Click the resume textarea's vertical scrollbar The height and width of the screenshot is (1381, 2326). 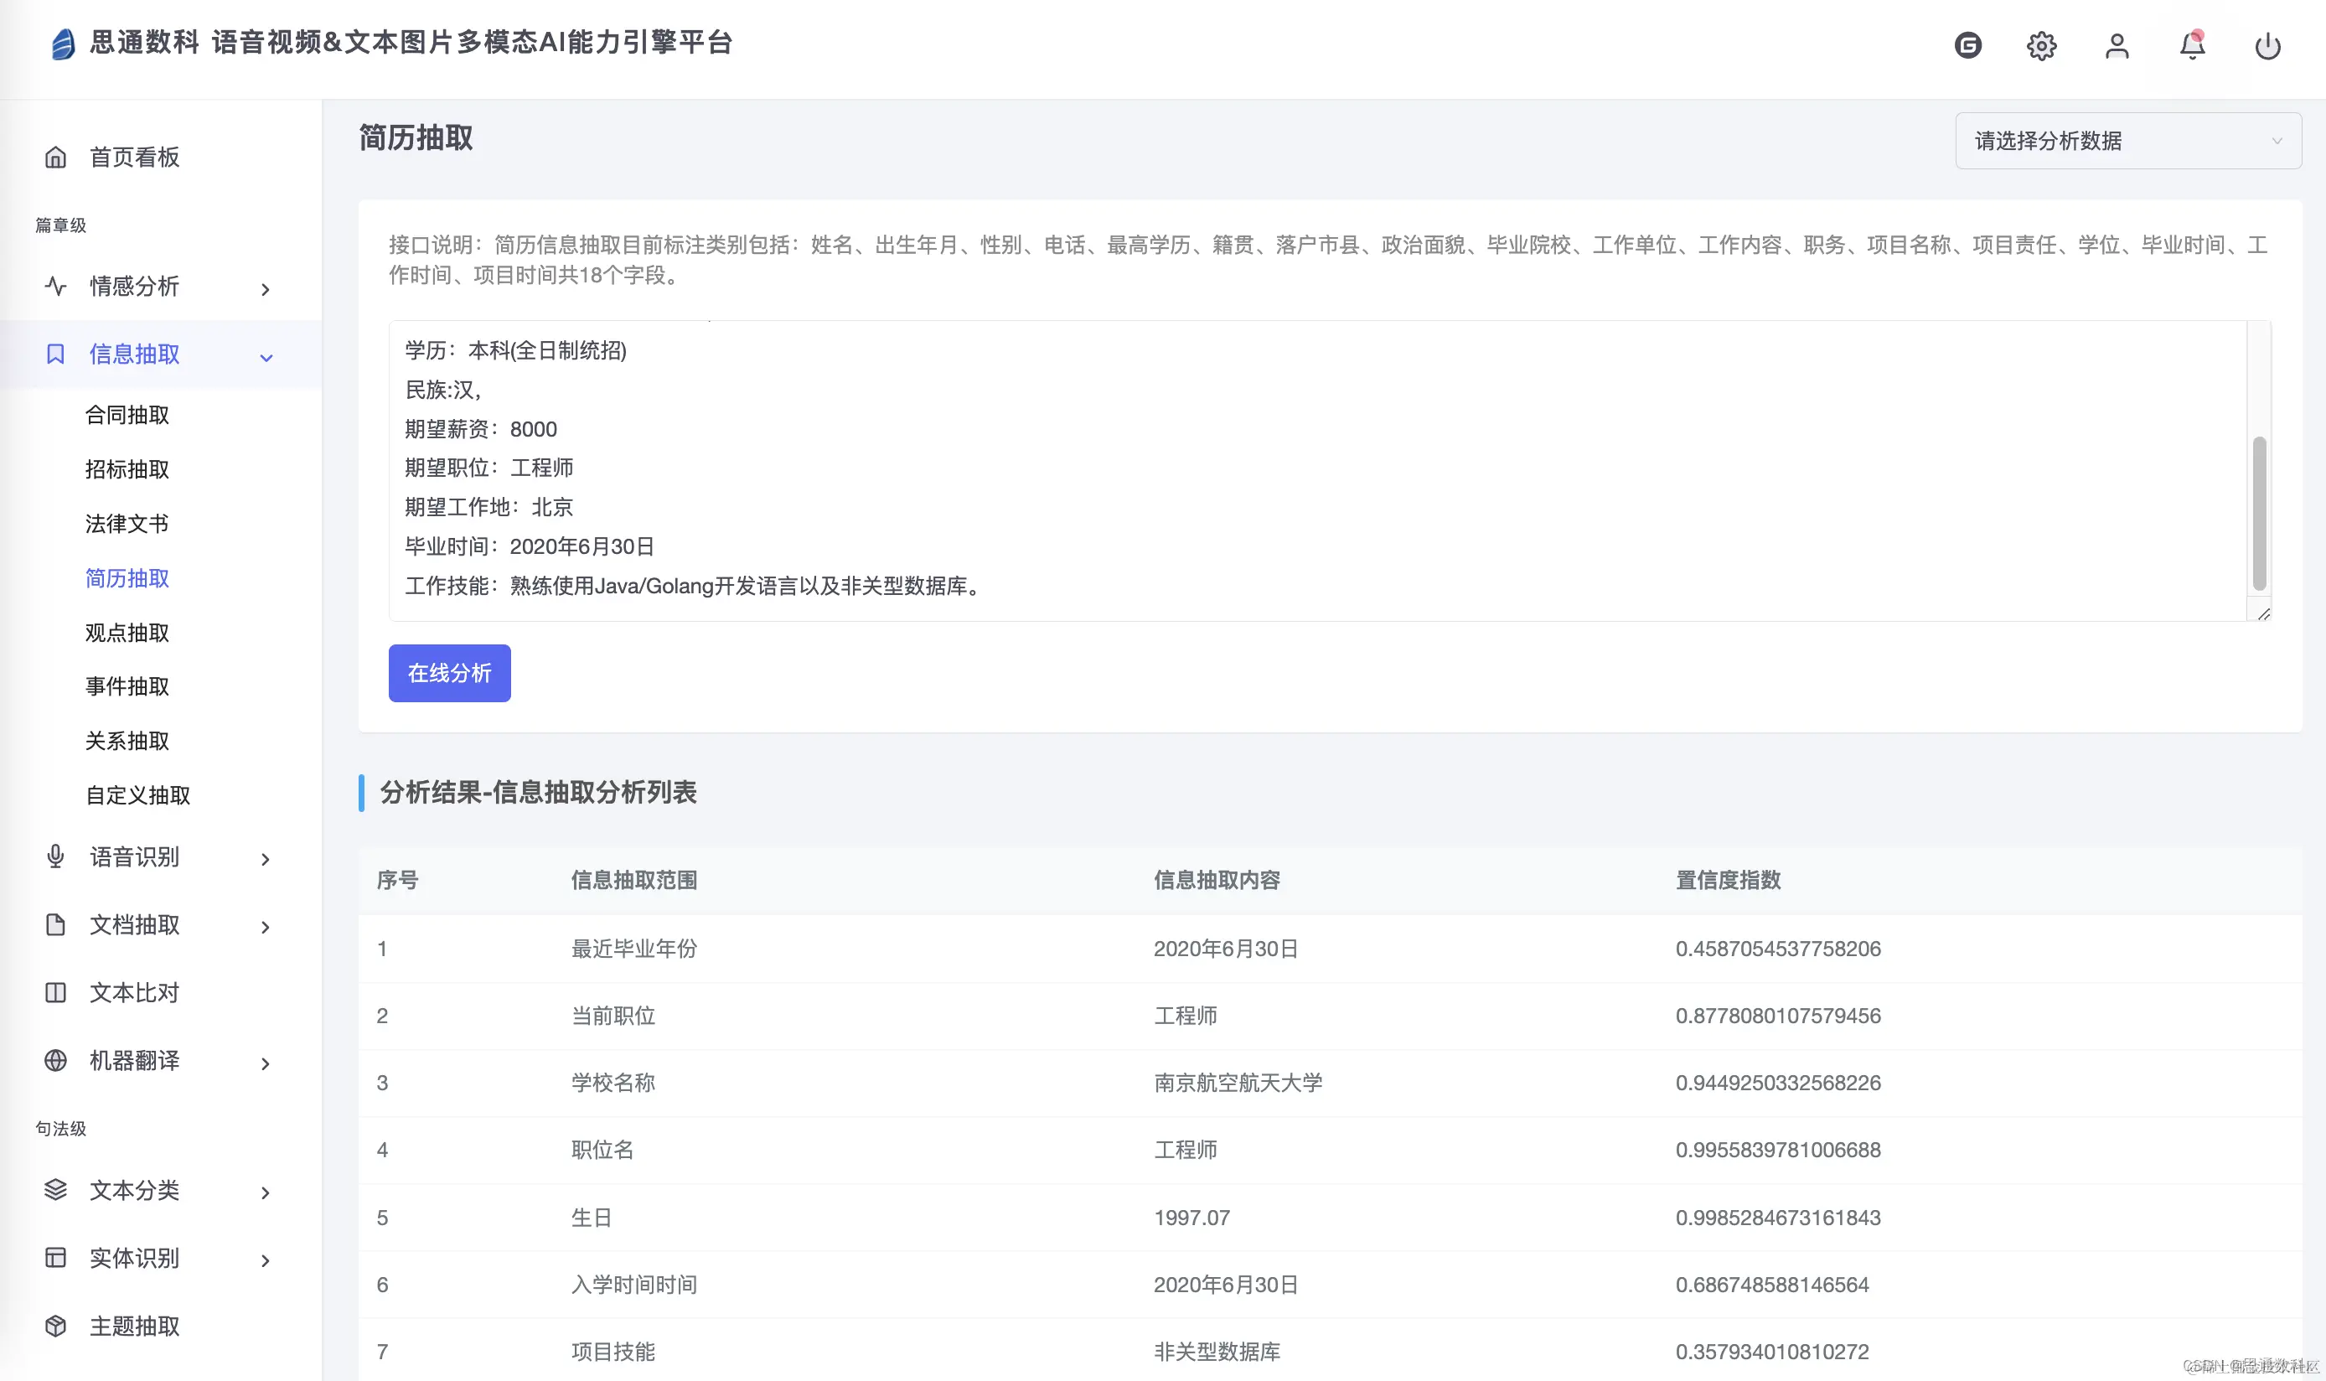pos(2258,512)
